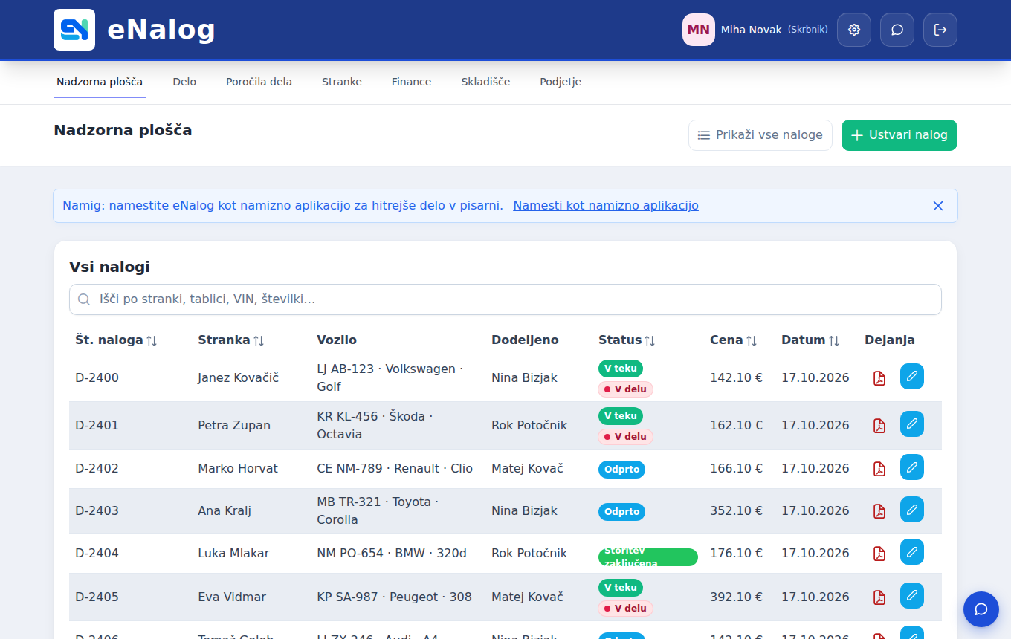Edit order D-2402

(x=912, y=467)
